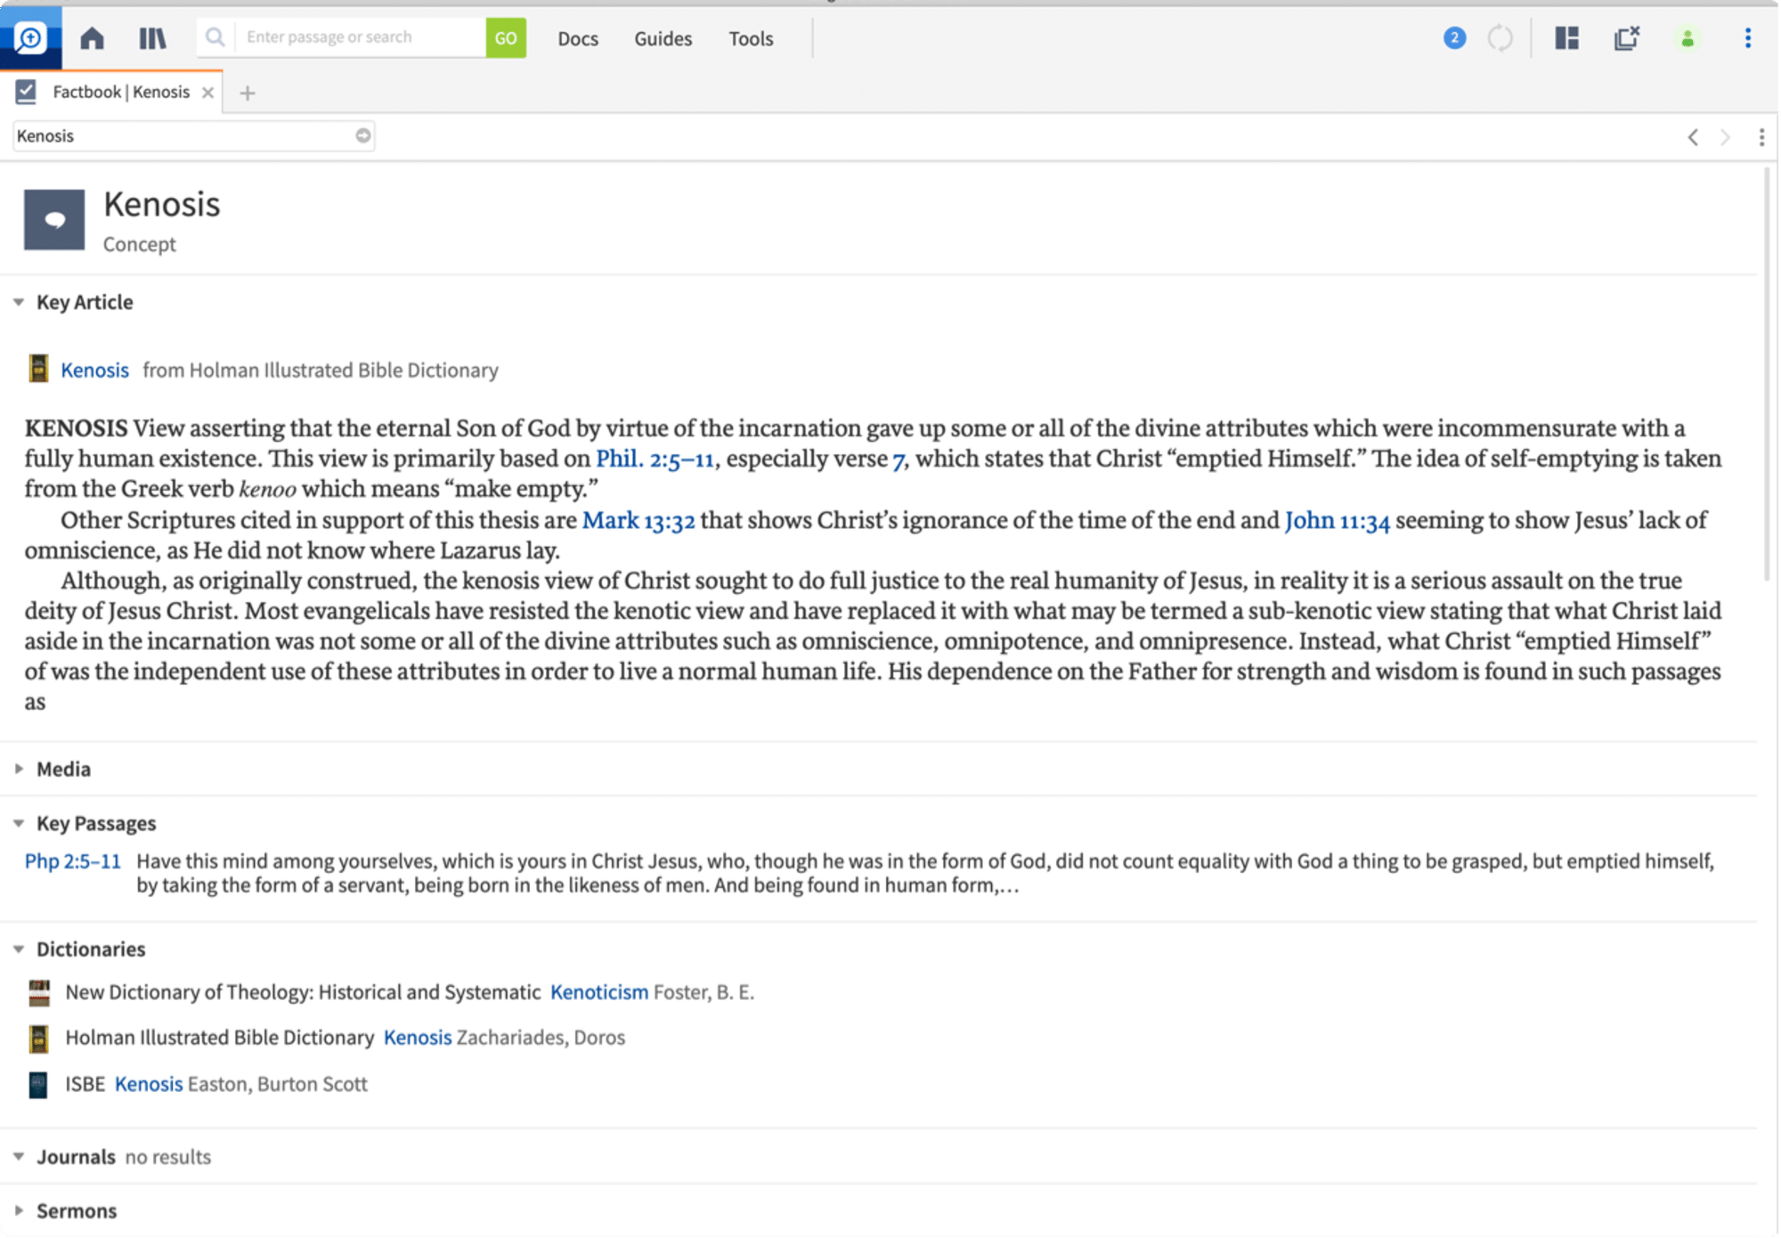Screen dimensions: 1781x1238
Task: Open the Layouts icon
Action: [1566, 38]
